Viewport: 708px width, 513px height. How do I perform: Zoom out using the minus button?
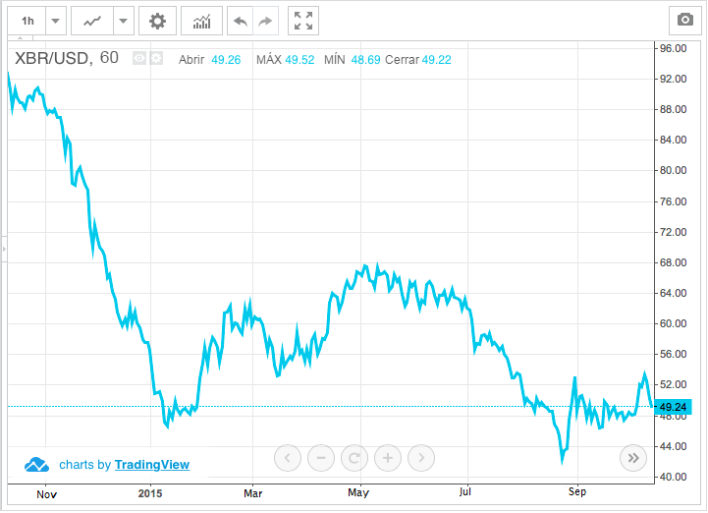pyautogui.click(x=321, y=457)
